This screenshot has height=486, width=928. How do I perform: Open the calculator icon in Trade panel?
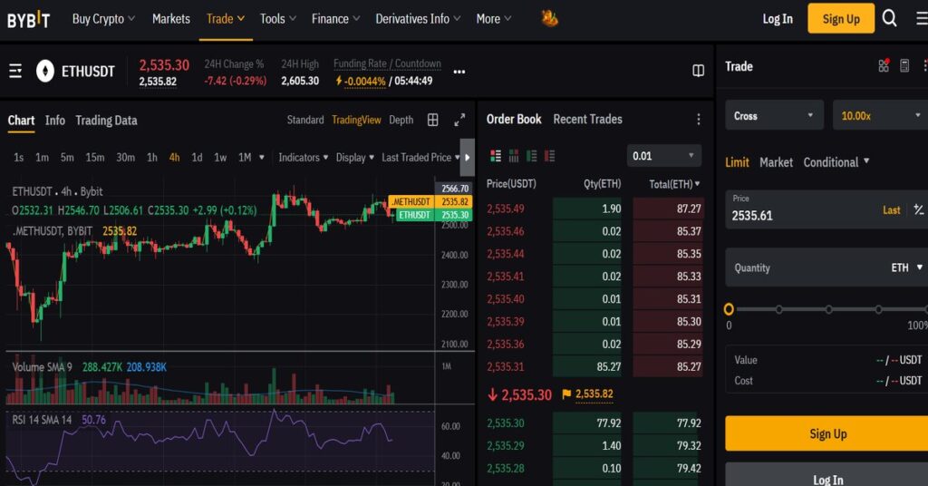click(x=904, y=65)
